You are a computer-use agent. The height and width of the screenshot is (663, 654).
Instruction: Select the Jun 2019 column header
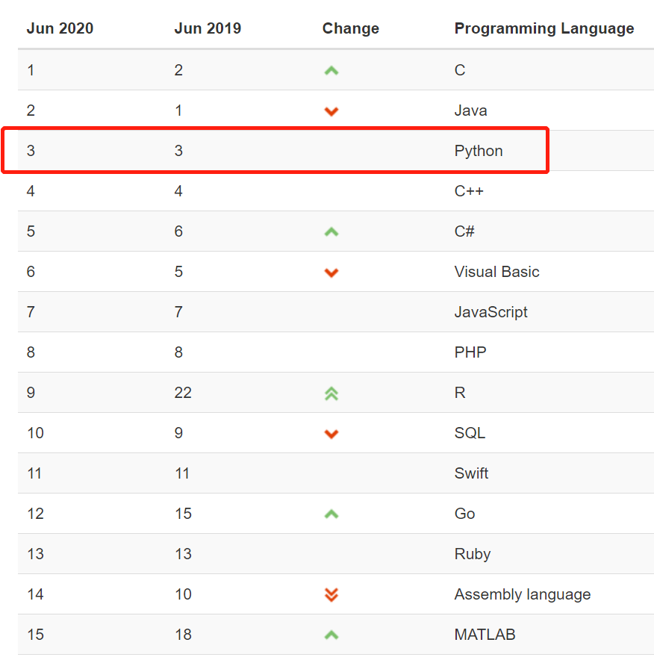click(208, 28)
